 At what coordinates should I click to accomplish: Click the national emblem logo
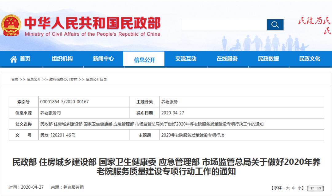click(11, 25)
